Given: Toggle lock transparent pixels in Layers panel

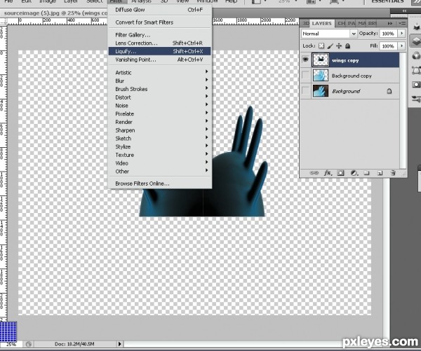Looking at the screenshot, I should (321, 46).
